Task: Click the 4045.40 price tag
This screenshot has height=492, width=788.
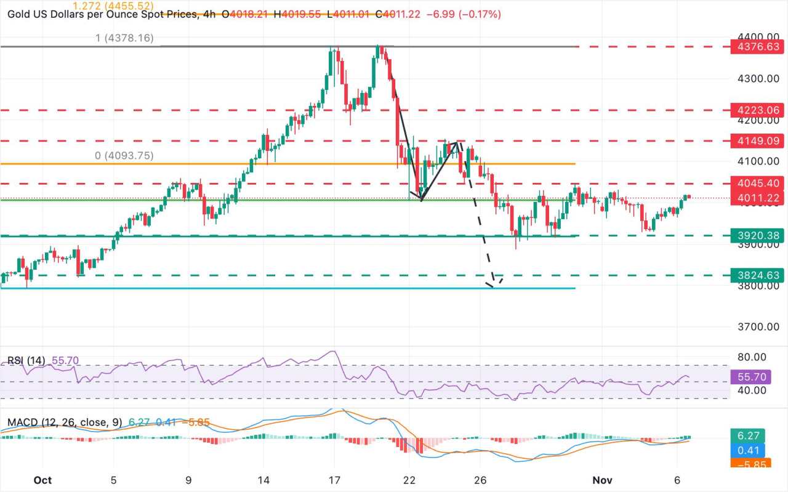Action: tap(758, 183)
